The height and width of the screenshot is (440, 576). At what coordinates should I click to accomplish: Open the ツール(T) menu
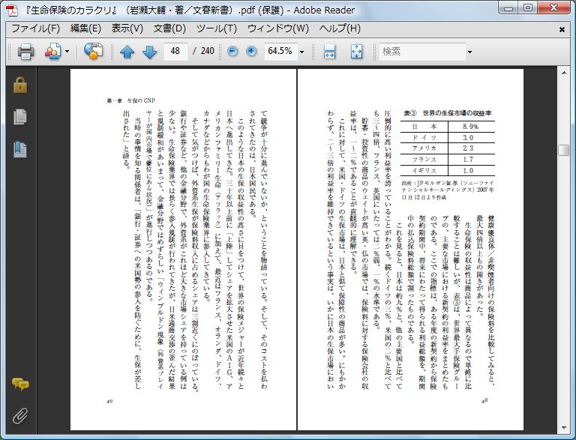(x=216, y=28)
